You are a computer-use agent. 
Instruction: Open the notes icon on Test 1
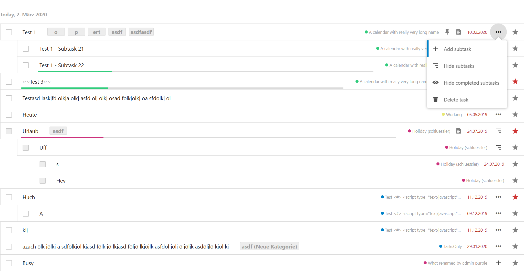coord(459,32)
